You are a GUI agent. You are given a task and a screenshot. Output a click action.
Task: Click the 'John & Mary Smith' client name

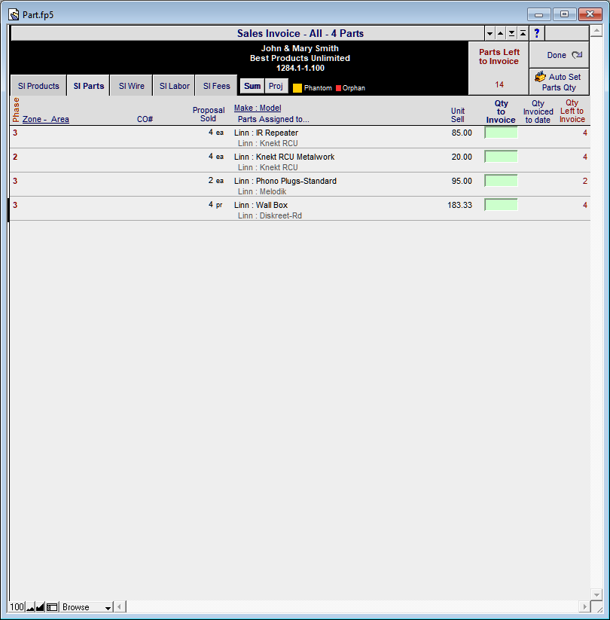300,48
